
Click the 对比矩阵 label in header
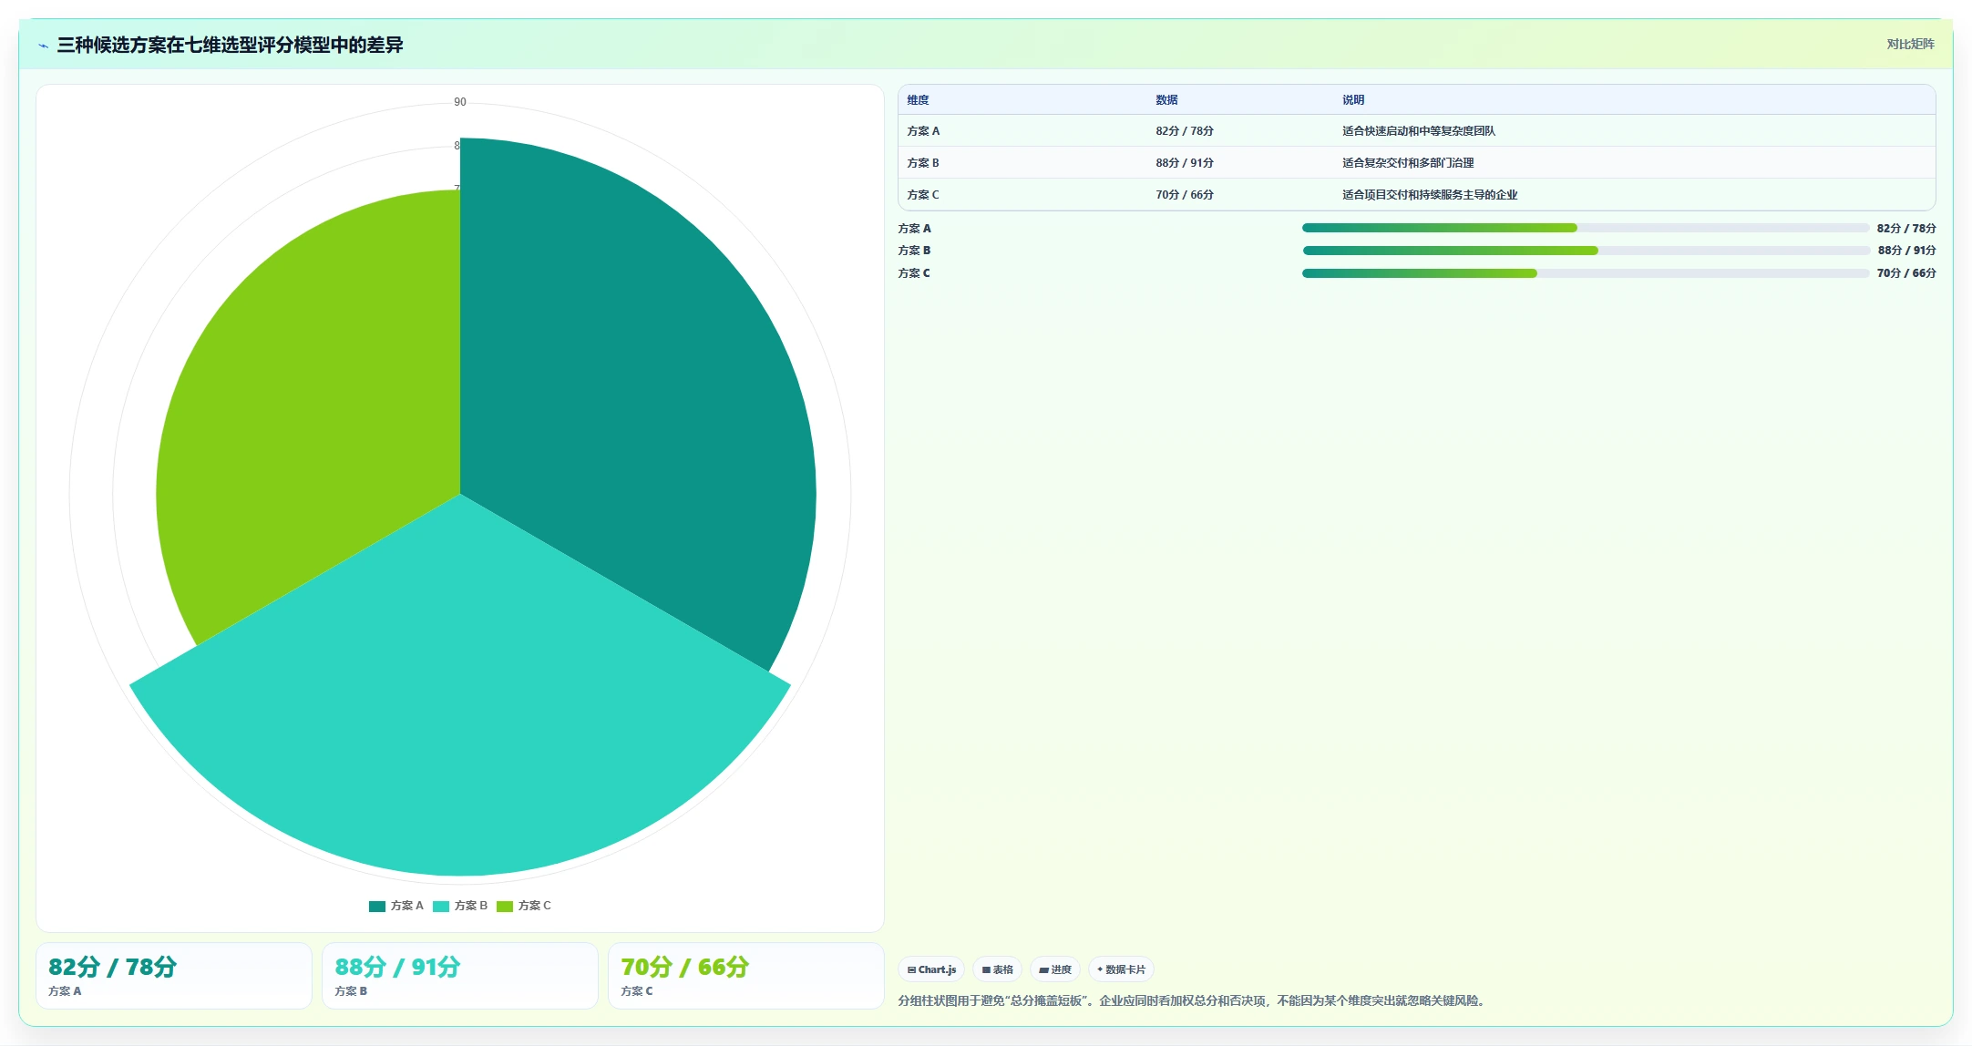[1910, 44]
